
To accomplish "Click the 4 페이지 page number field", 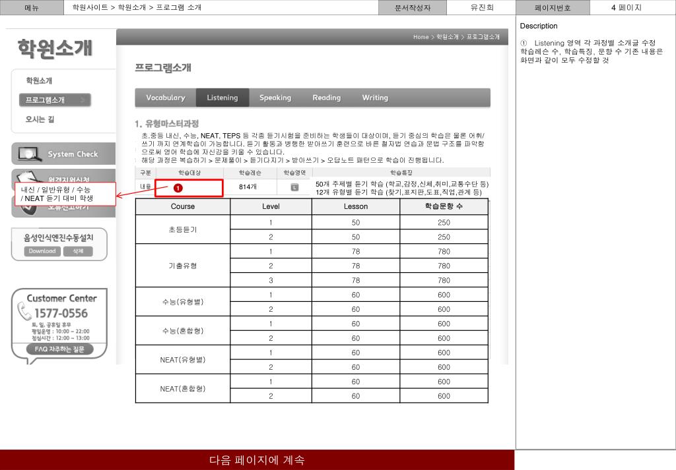I will click(x=626, y=7).
